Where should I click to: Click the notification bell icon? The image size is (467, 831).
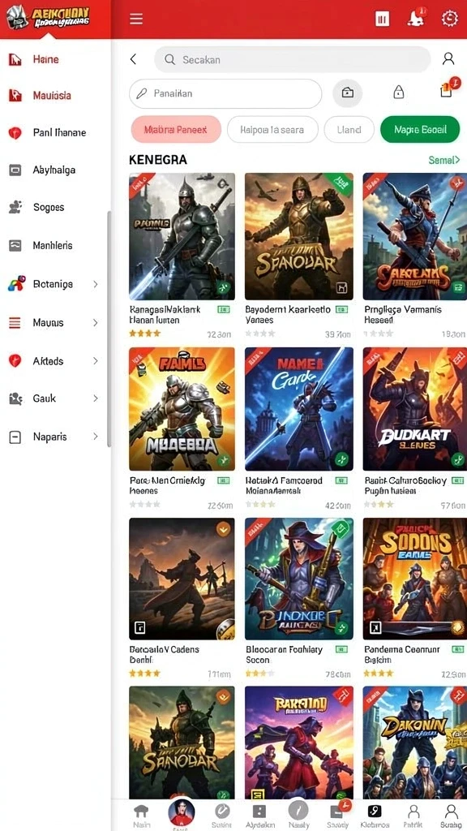414,19
